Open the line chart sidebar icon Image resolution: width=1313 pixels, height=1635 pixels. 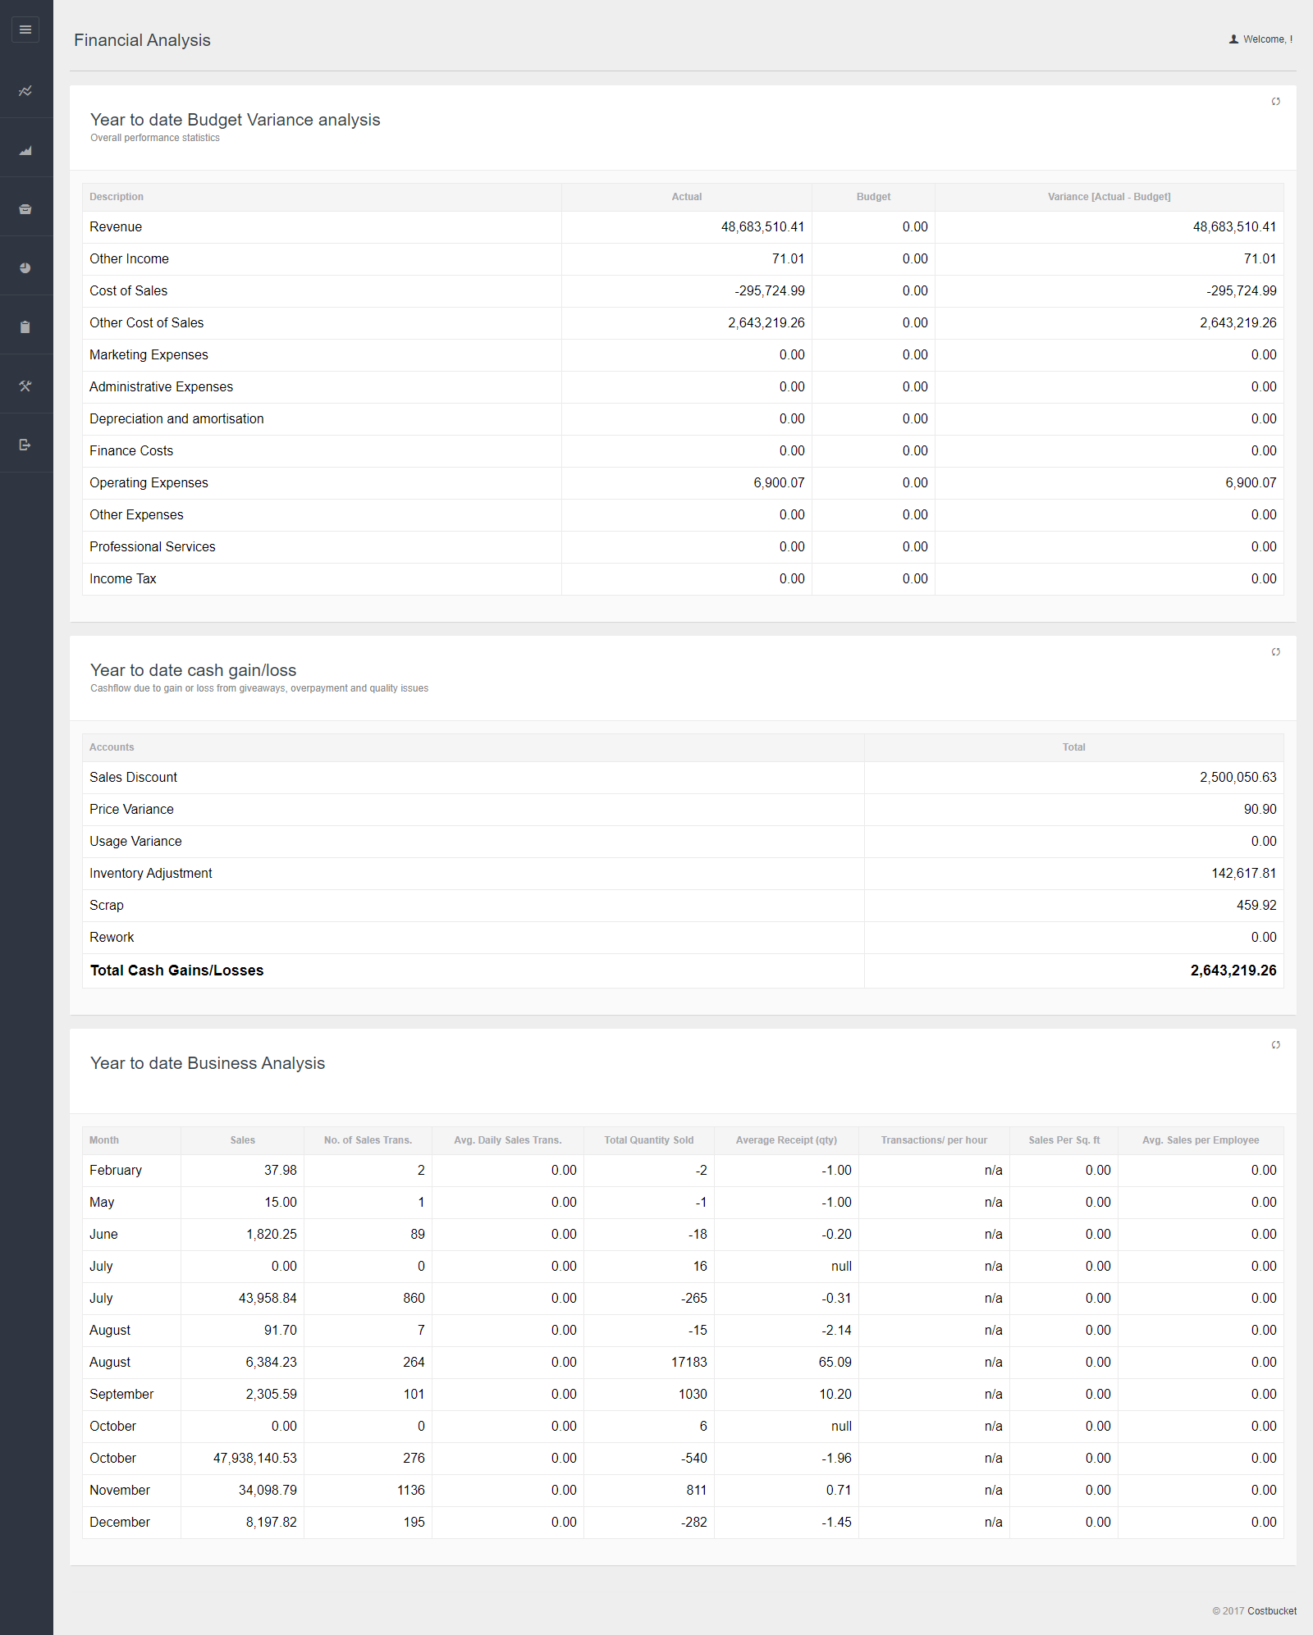pos(25,91)
